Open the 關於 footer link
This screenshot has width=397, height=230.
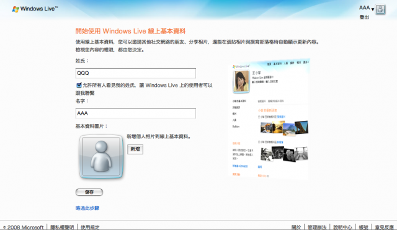(296, 228)
